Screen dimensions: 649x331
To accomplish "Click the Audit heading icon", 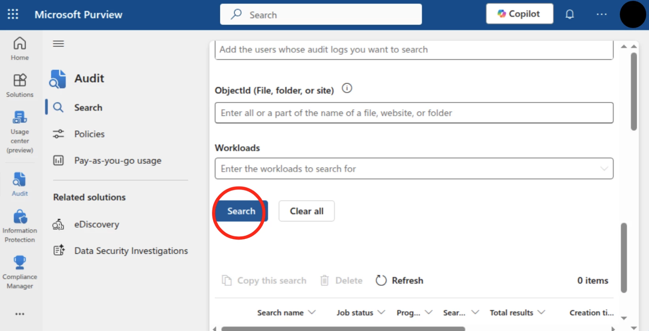I will pyautogui.click(x=58, y=79).
